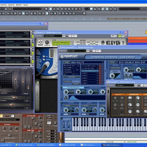Click Chunk Metallica green preset display
The width and height of the screenshot is (147, 147).
point(61,43)
